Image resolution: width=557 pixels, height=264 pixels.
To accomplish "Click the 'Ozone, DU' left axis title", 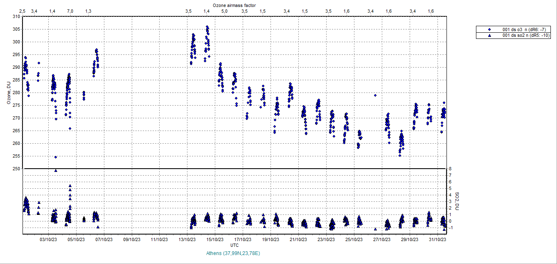I will [x=9, y=93].
